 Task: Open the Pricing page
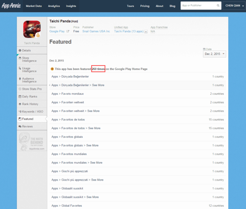pos(145,6)
